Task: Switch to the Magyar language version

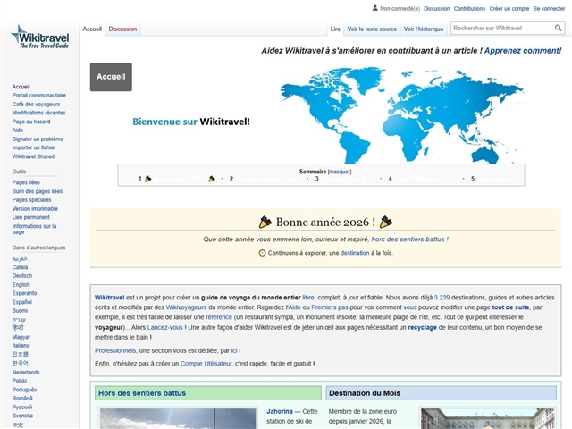Action: click(21, 337)
